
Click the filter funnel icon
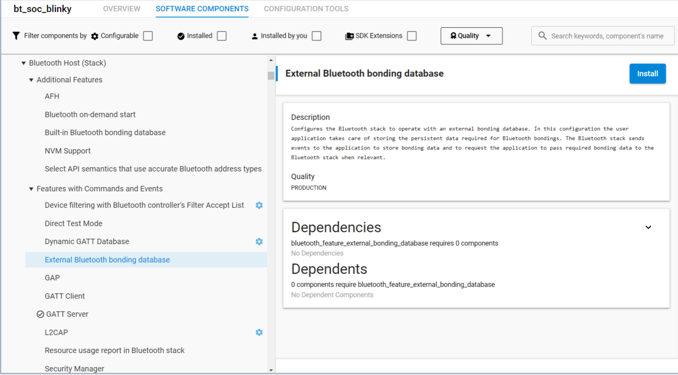tap(16, 35)
